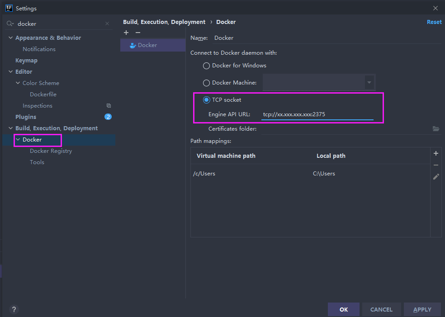
Task: Open Notifications settings
Action: [39, 49]
